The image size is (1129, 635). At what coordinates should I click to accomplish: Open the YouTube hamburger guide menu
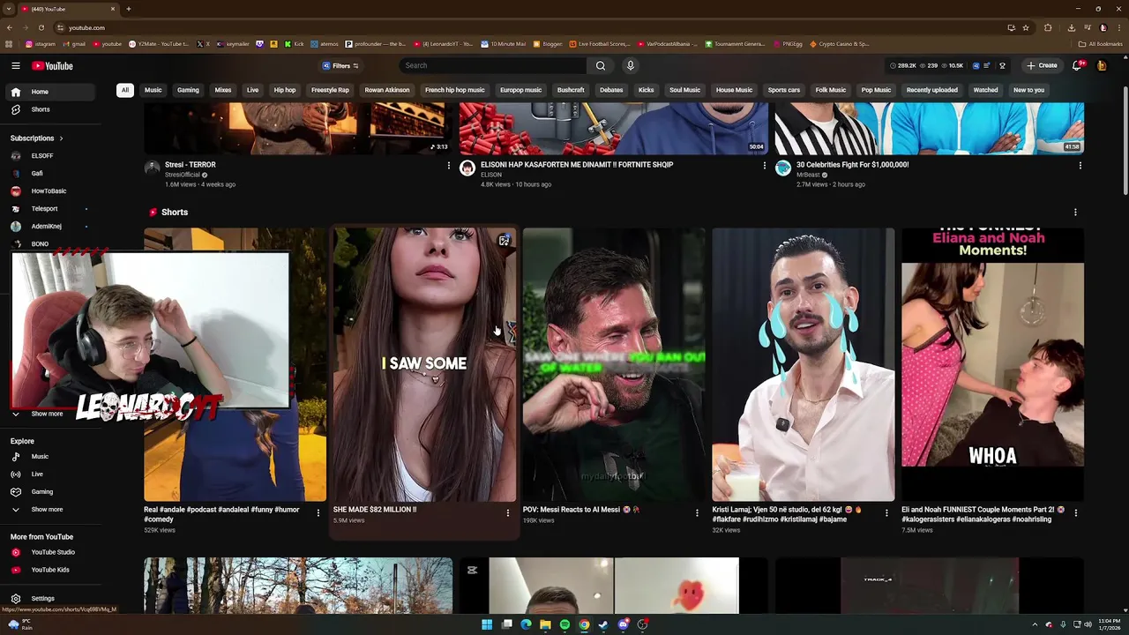click(16, 65)
